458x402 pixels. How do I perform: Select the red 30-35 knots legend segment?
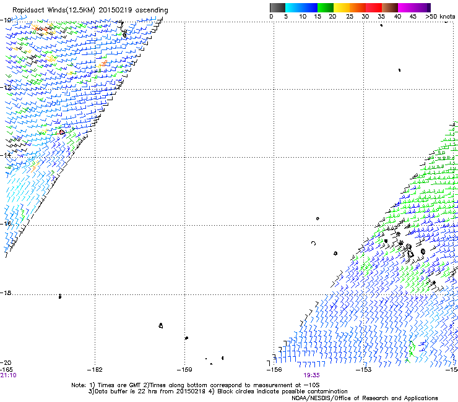click(x=374, y=7)
